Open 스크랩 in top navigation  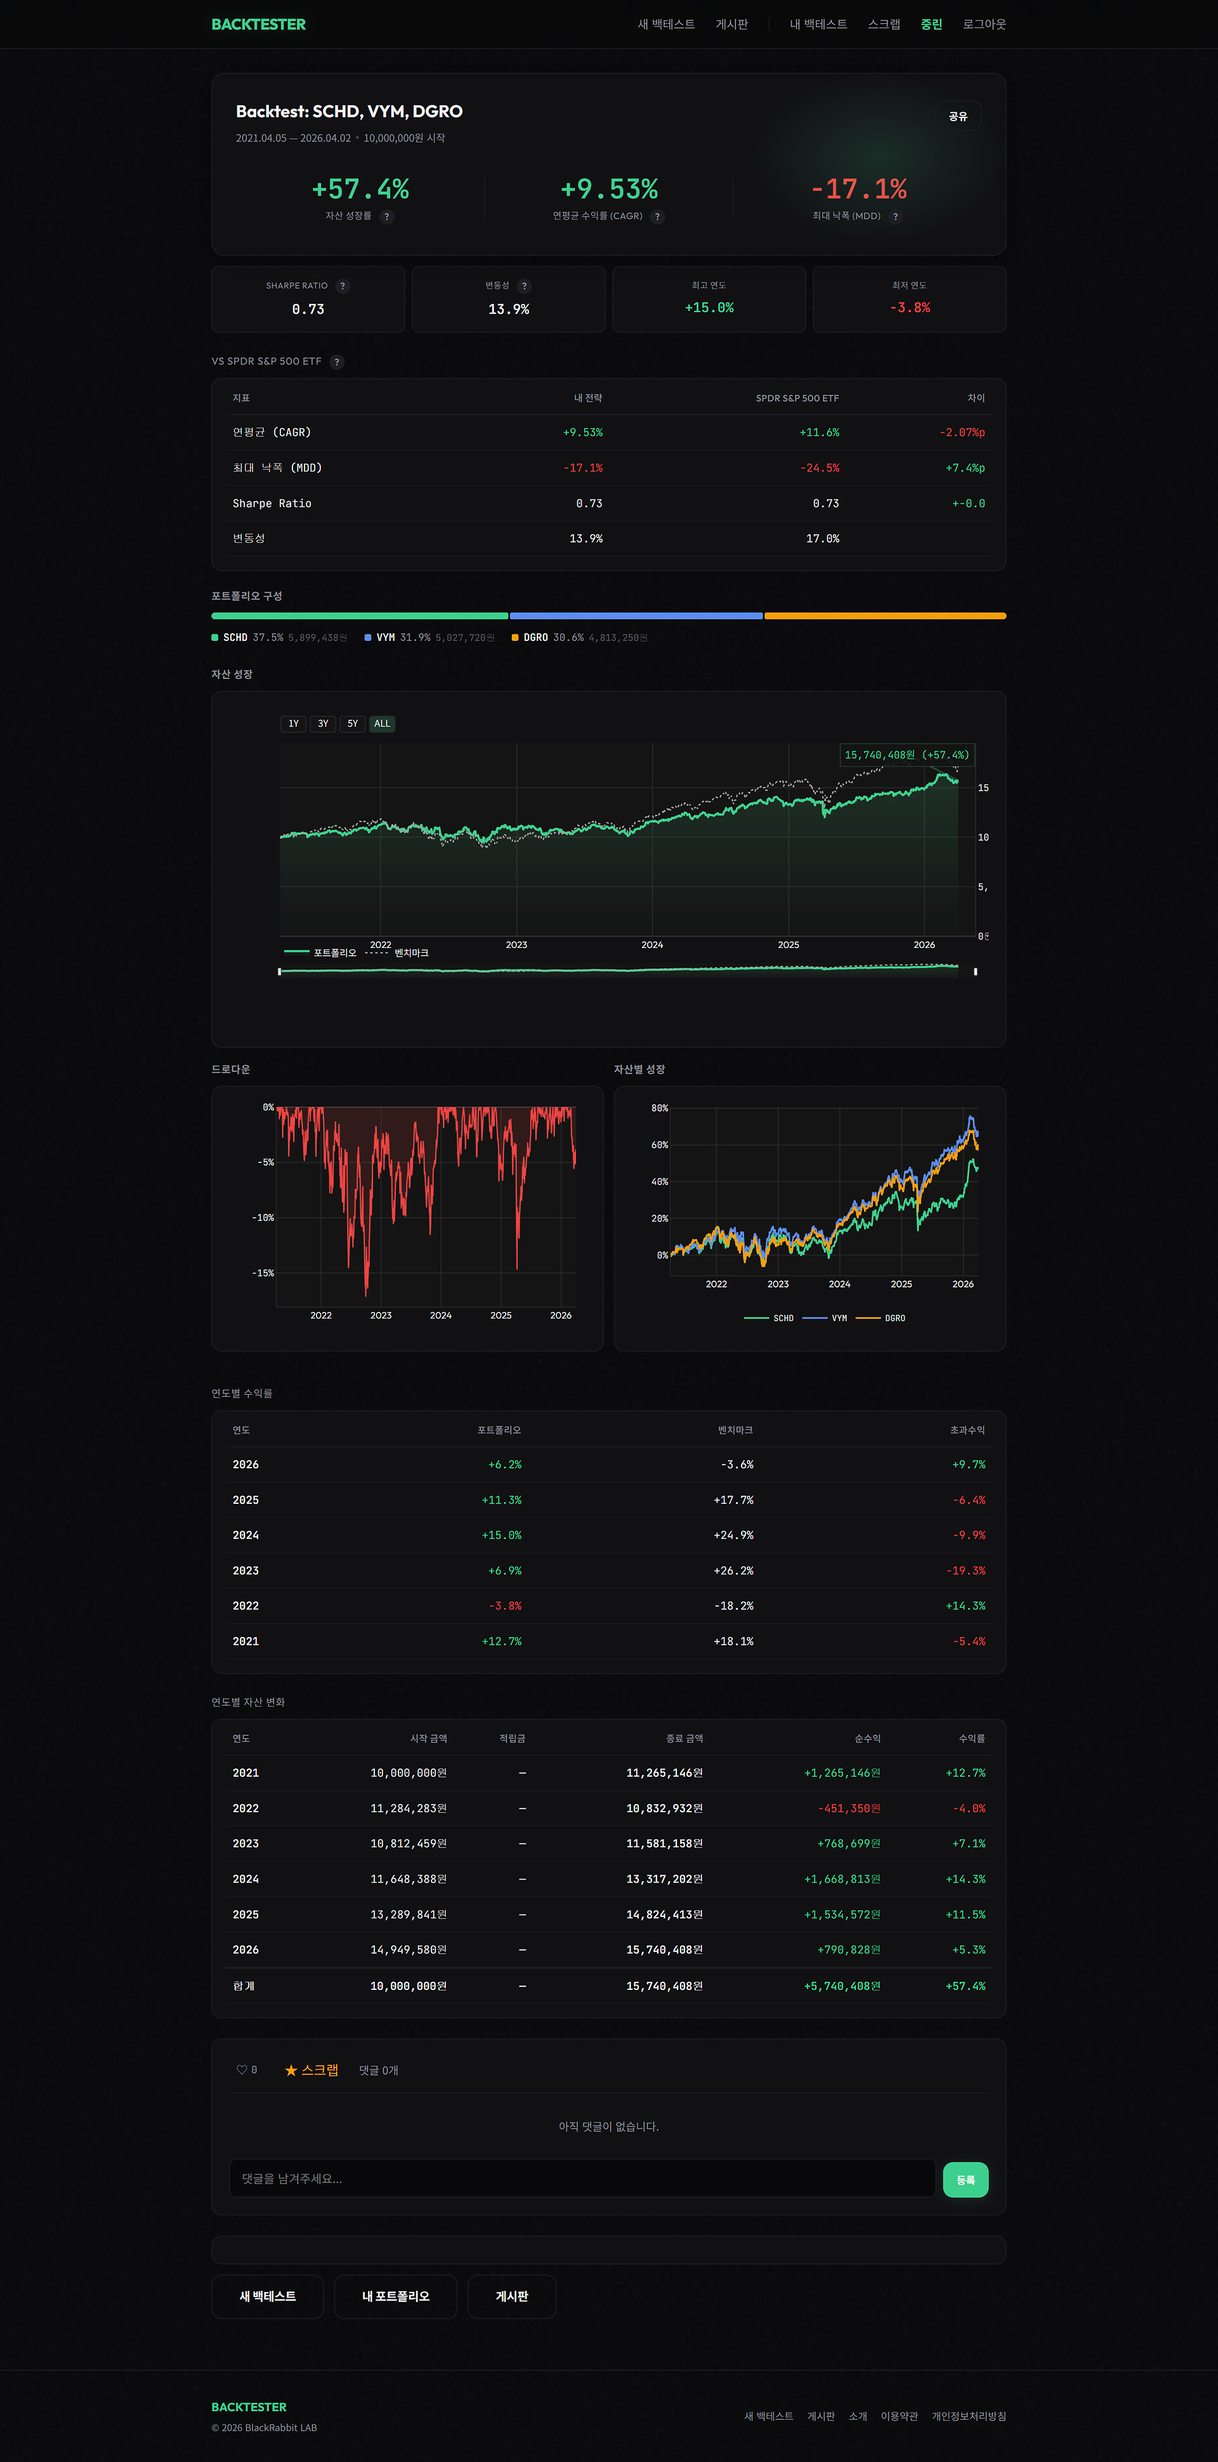pos(884,24)
